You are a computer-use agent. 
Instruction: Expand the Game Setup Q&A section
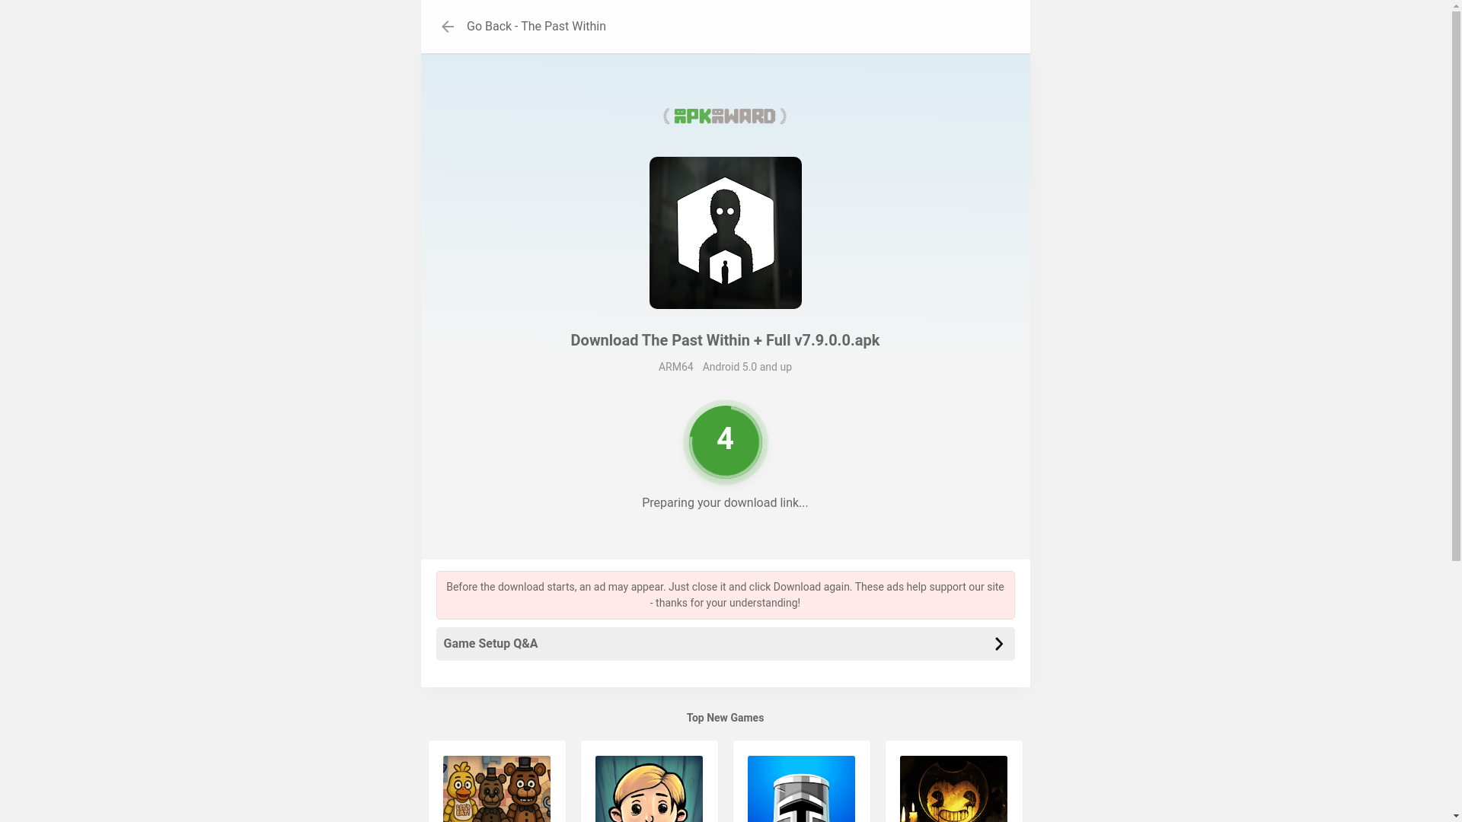coord(725,644)
